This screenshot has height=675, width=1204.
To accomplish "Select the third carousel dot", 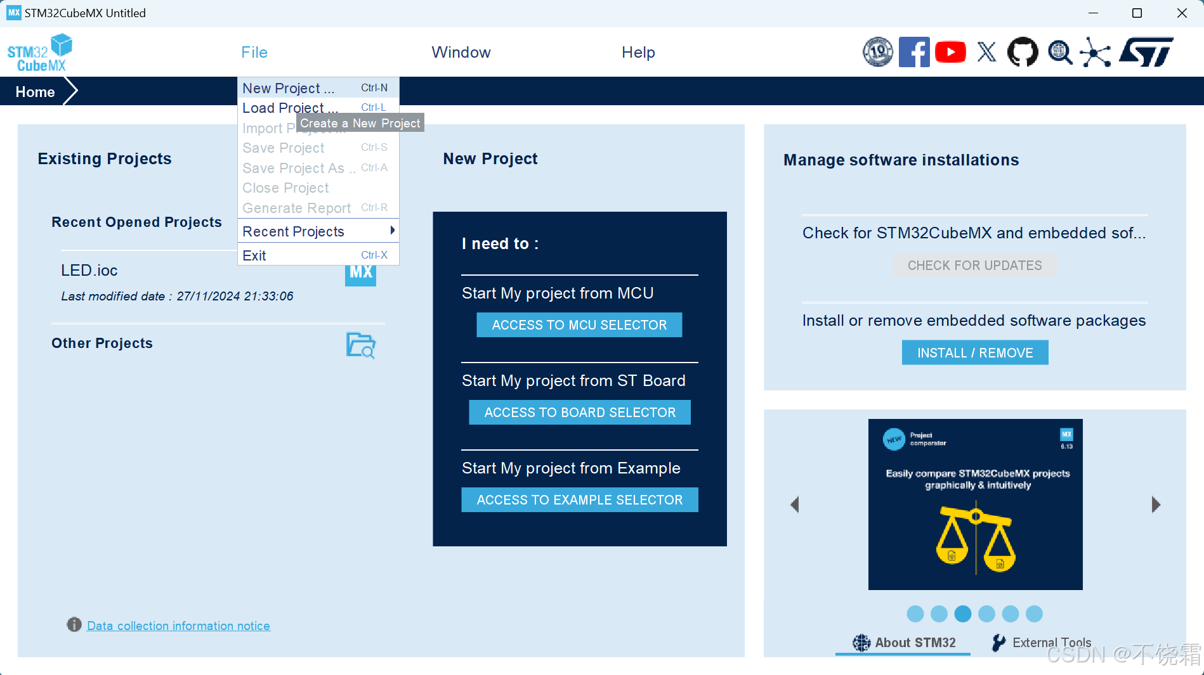I will click(963, 614).
